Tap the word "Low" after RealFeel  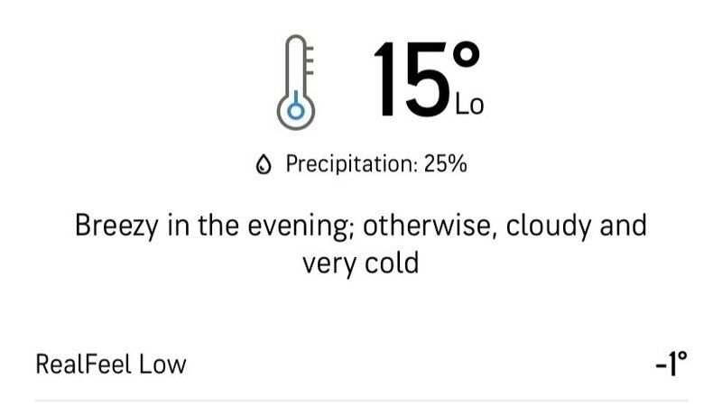tap(163, 364)
